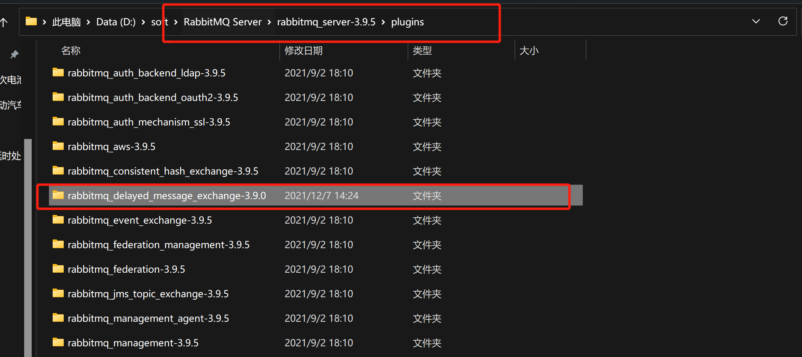This screenshot has height=357, width=802.
Task: Select rabbitmq_jms_topic_exchange-3.9.5 folder name
Action: [x=148, y=294]
